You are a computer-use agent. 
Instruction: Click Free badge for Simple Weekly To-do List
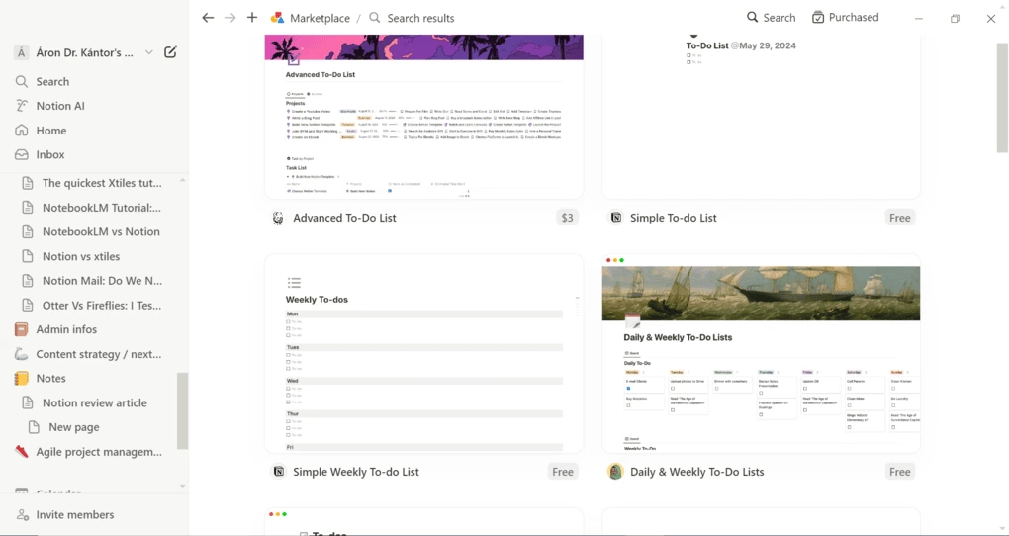(563, 473)
